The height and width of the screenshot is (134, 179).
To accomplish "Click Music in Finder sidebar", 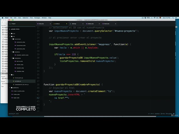I will (x=5, y=40).
